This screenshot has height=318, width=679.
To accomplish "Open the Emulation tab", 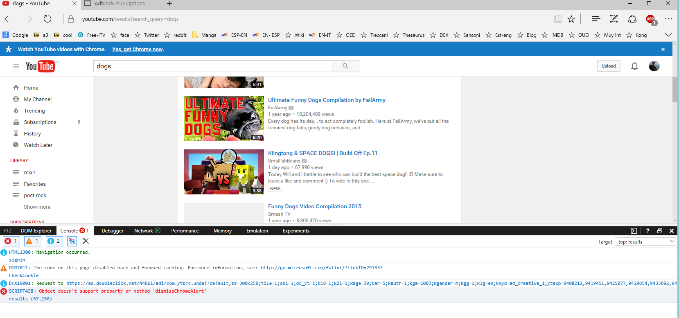I will click(257, 231).
